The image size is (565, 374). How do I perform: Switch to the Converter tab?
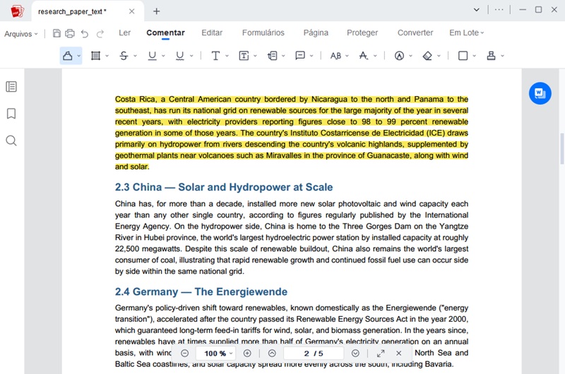pyautogui.click(x=415, y=32)
